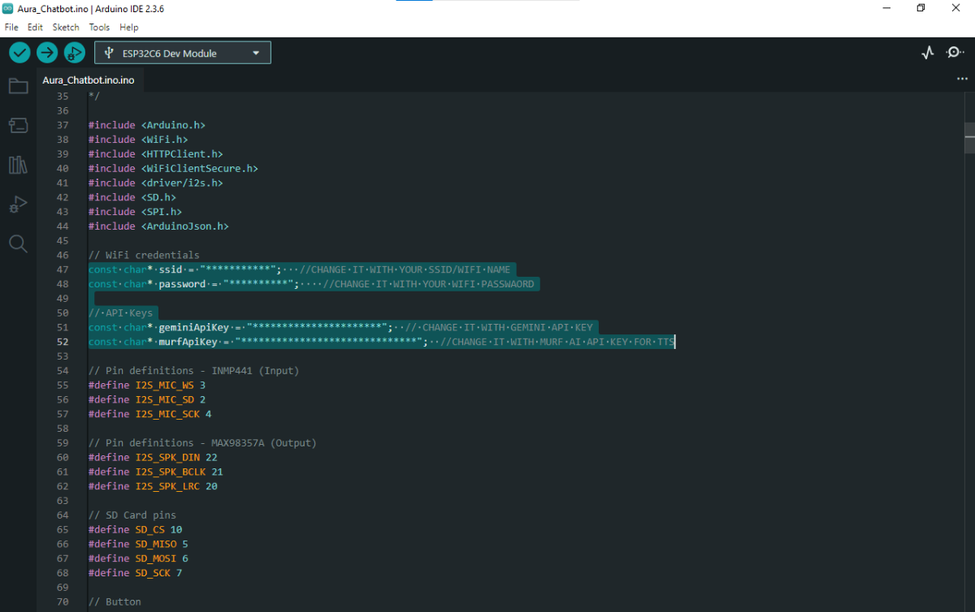
Task: Open the Serial Plotter
Action: coord(928,53)
